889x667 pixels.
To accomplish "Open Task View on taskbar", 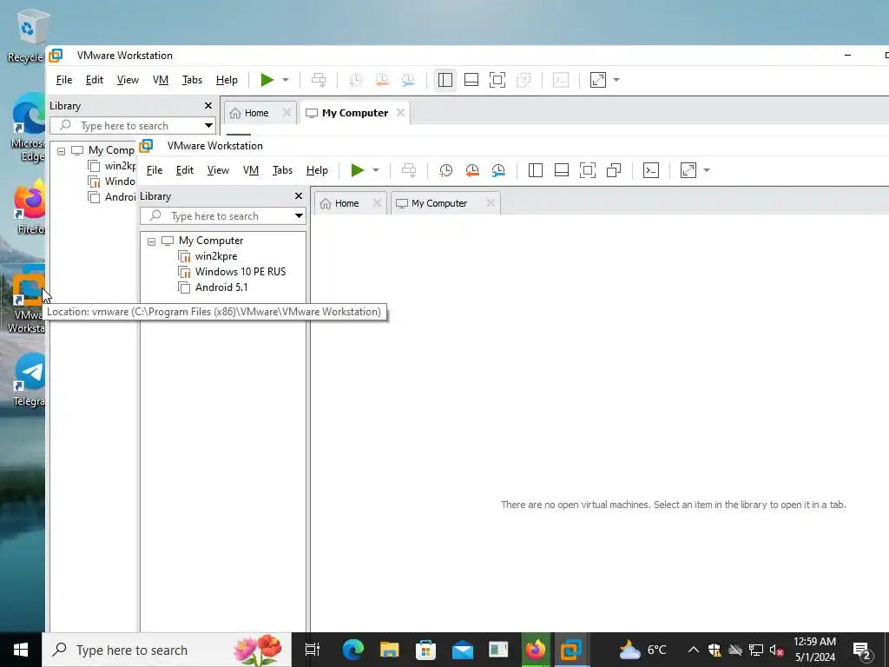I will click(313, 650).
